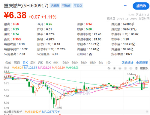Open the 前复权 adjustment dropdown
Viewport: 150px width, 115px height.
[144, 68]
